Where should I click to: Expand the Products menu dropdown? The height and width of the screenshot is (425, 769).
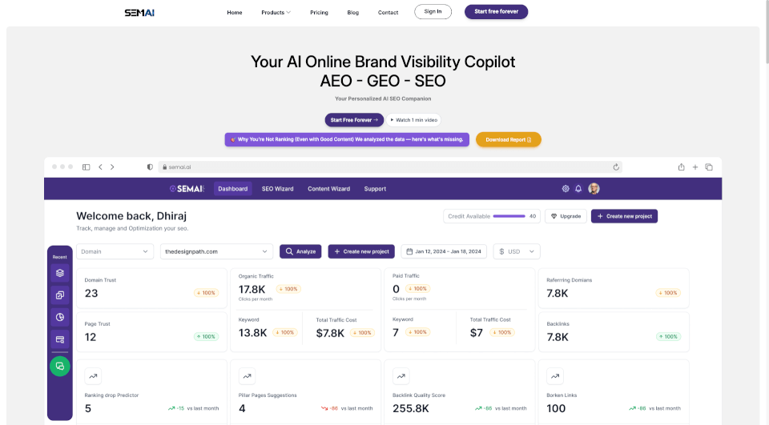276,12
